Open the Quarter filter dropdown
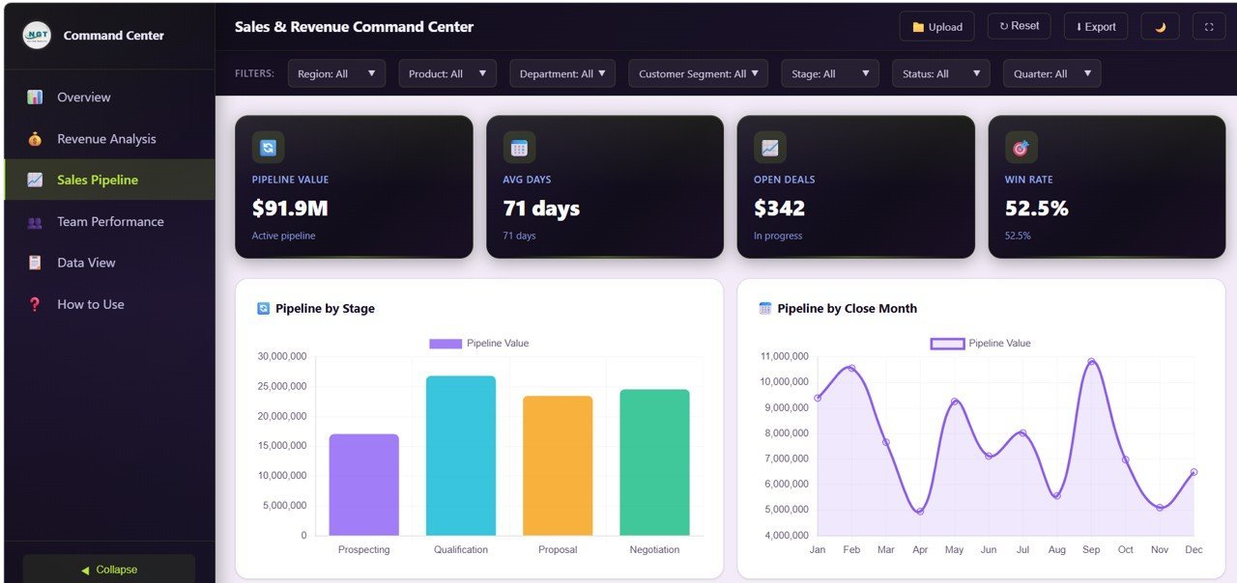The width and height of the screenshot is (1237, 583). coord(1051,72)
